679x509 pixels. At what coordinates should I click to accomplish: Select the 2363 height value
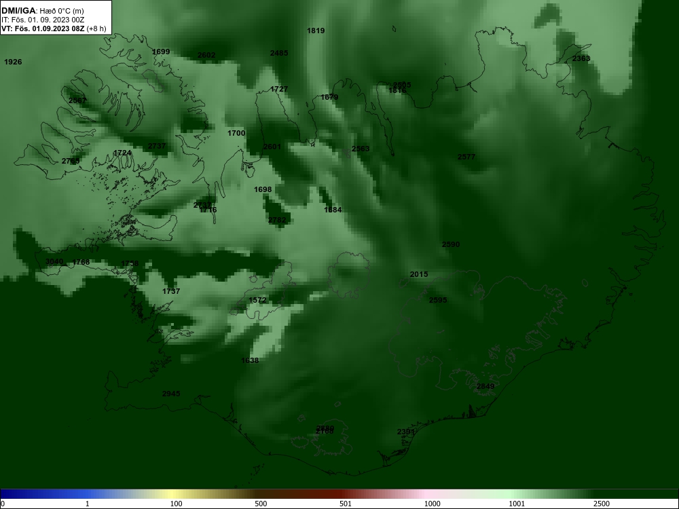pyautogui.click(x=581, y=58)
